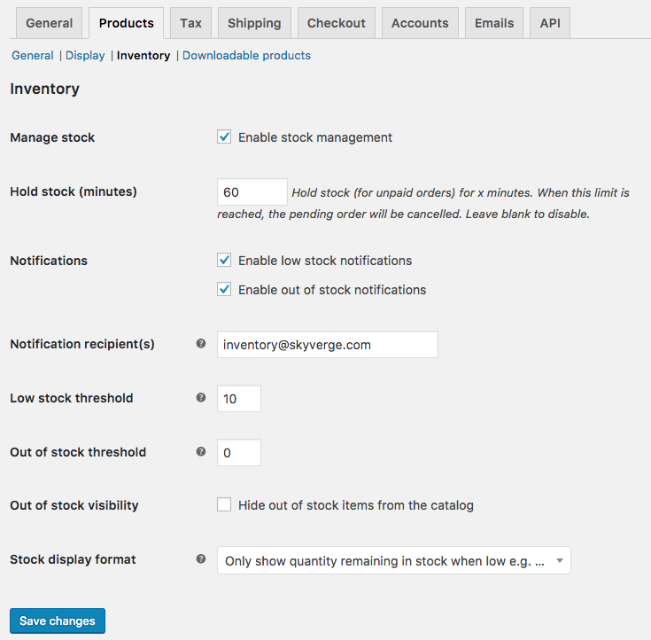Uncheck Enable out of stock notifications
651x640 pixels.
[224, 289]
